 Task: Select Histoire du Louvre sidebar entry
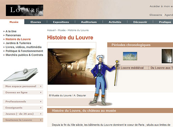point(18,39)
